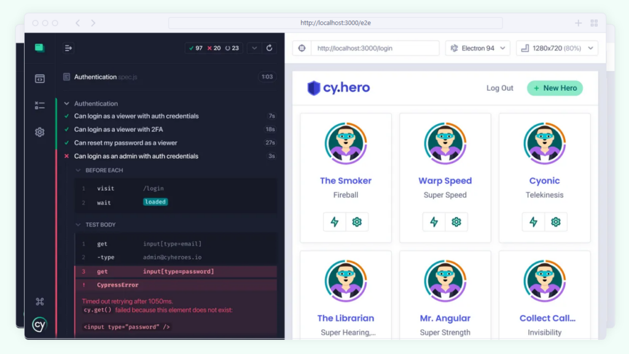This screenshot has width=629, height=354.
Task: Open keyboard shortcuts command icon
Action: (x=40, y=301)
